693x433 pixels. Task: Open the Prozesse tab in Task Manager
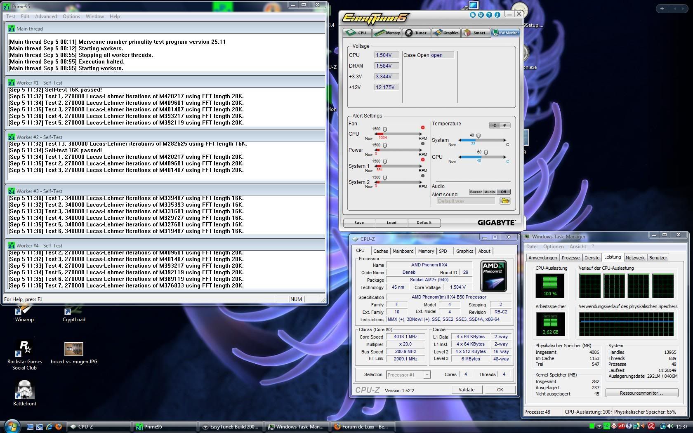click(570, 258)
